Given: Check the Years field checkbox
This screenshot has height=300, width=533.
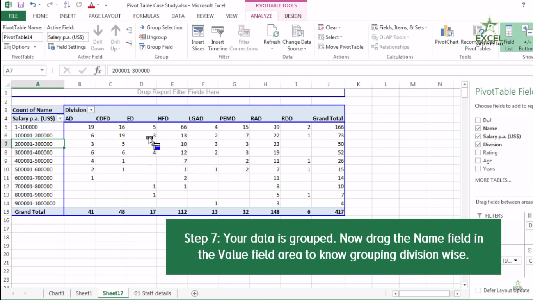Looking at the screenshot, I should tap(478, 169).
